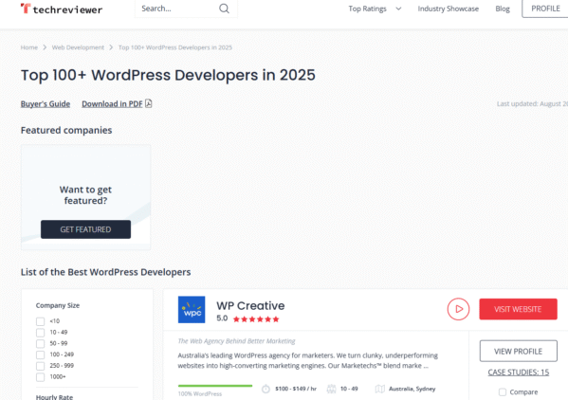Click Download in PDF link
The height and width of the screenshot is (400, 568).
112,104
